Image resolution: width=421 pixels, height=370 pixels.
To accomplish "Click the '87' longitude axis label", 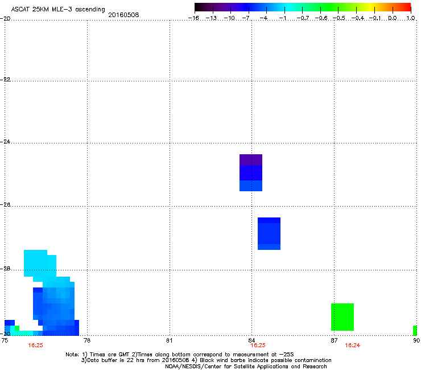I will click(334, 340).
